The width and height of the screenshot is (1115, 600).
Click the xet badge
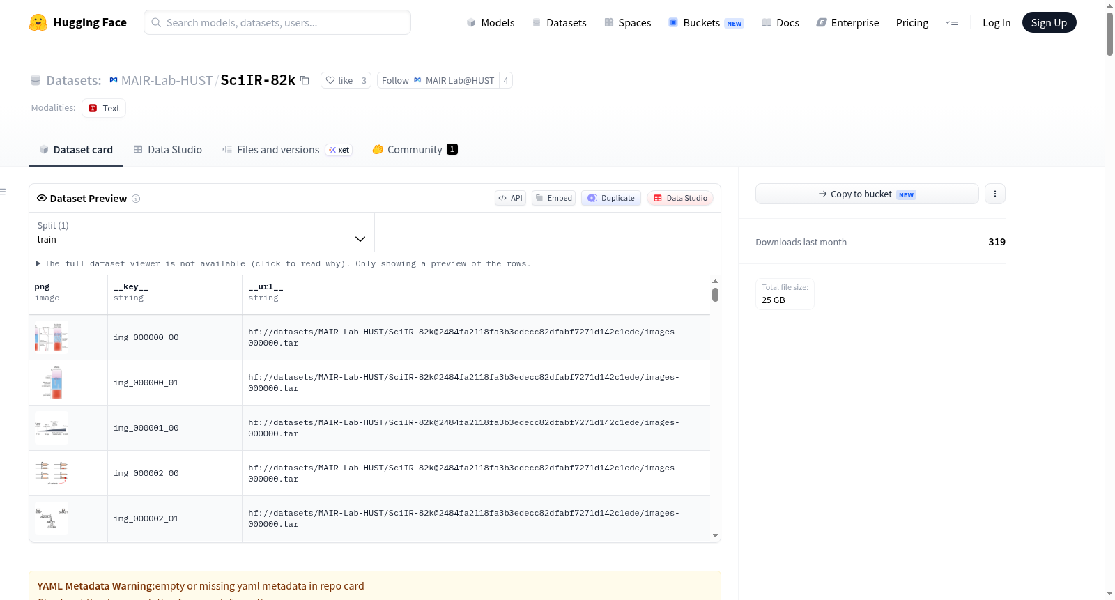[x=339, y=150]
